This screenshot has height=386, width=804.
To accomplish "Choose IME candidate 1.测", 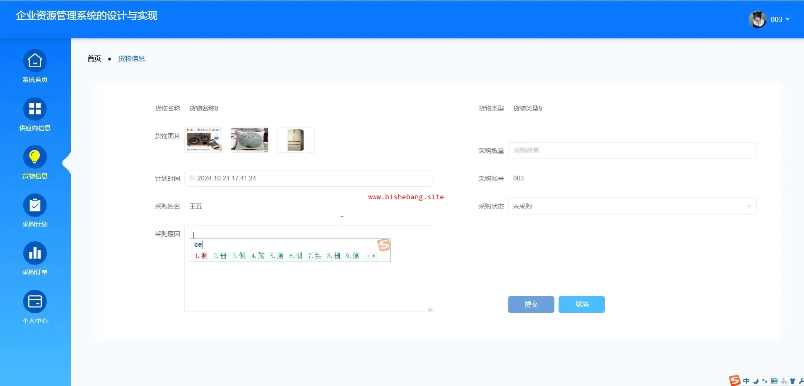I will [x=201, y=256].
